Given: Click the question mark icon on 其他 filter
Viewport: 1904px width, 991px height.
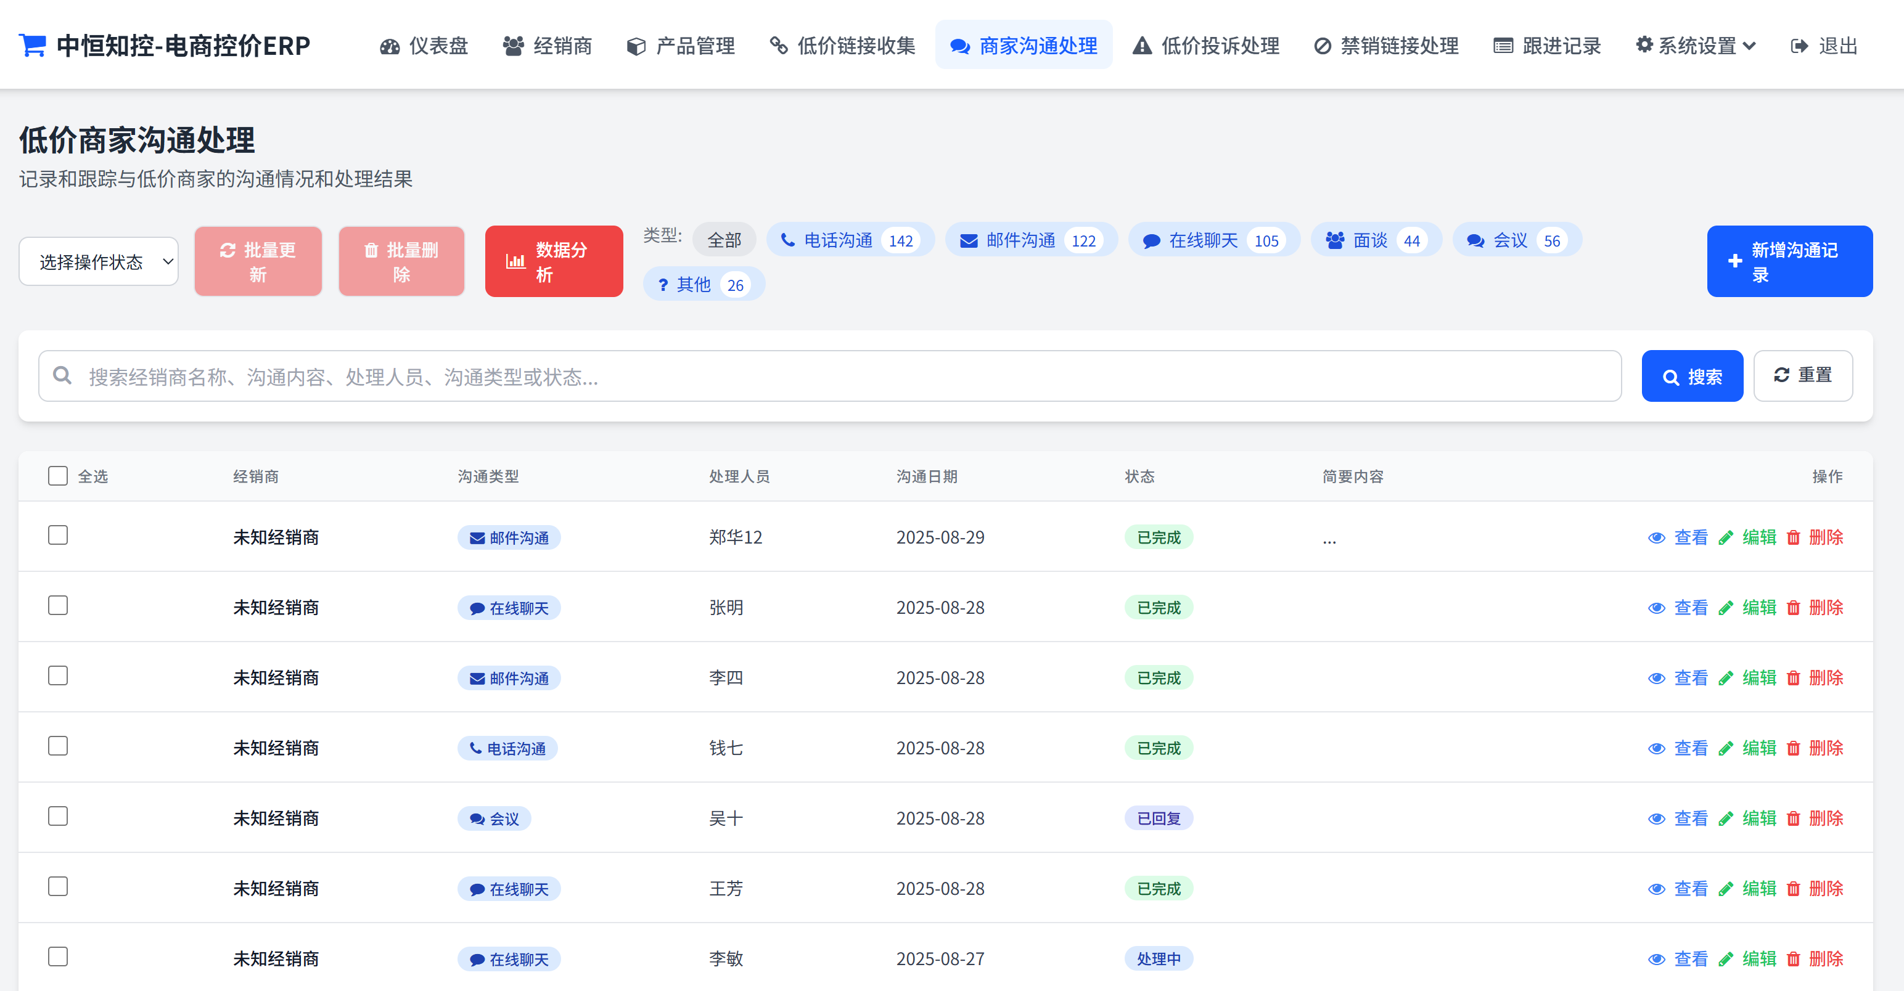Looking at the screenshot, I should click(663, 285).
